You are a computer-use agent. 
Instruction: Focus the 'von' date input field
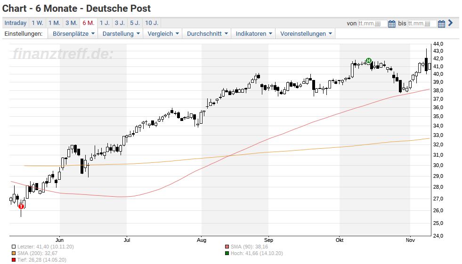tap(373, 24)
